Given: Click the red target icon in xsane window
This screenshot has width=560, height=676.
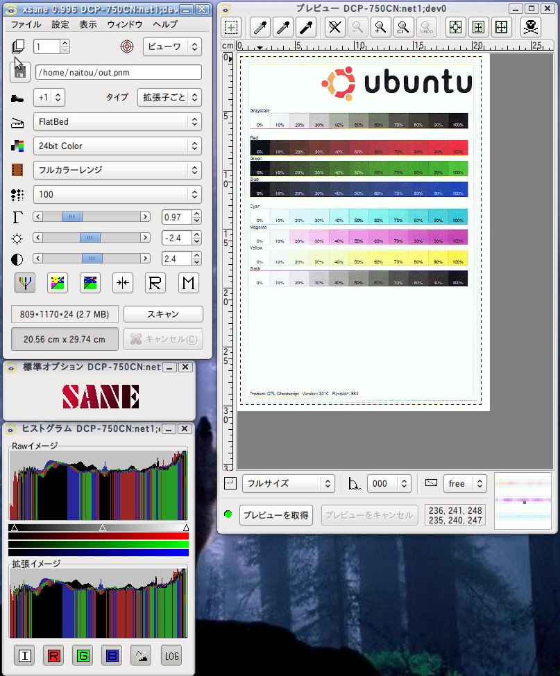Looking at the screenshot, I should 127,46.
